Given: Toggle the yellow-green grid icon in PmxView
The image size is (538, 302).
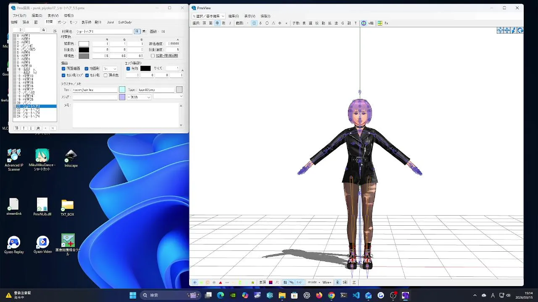Looking at the screenshot, I should click(x=380, y=23).
